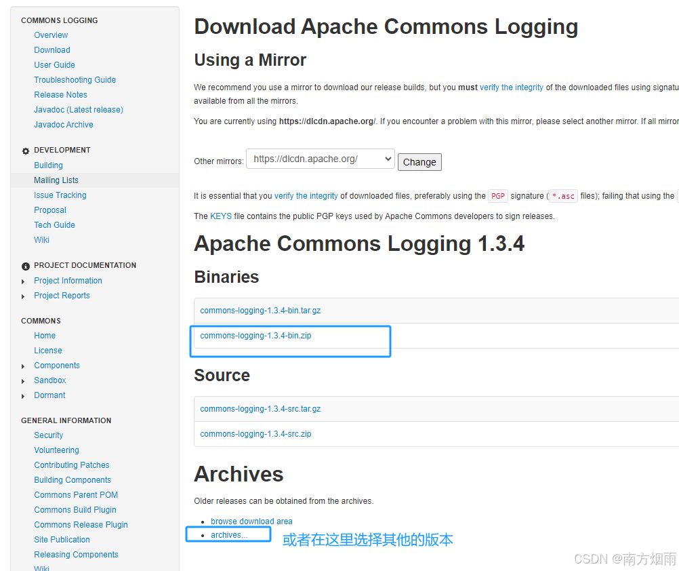Image resolution: width=679 pixels, height=571 pixels.
Task: Click the gear icon beside DEVELOPMENT heading
Action: coord(25,150)
